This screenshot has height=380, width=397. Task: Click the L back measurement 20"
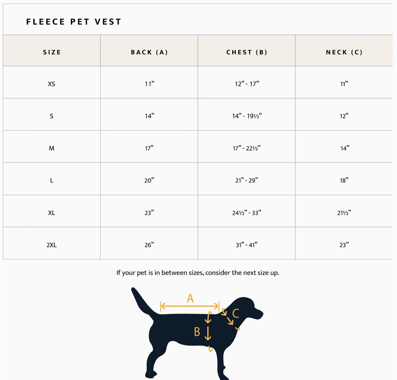[149, 181]
